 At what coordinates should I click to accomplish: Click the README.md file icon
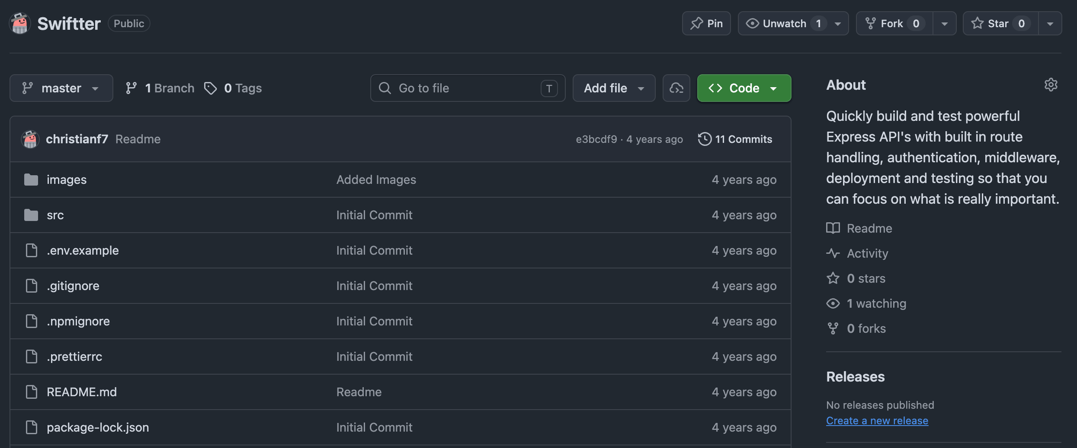click(32, 392)
